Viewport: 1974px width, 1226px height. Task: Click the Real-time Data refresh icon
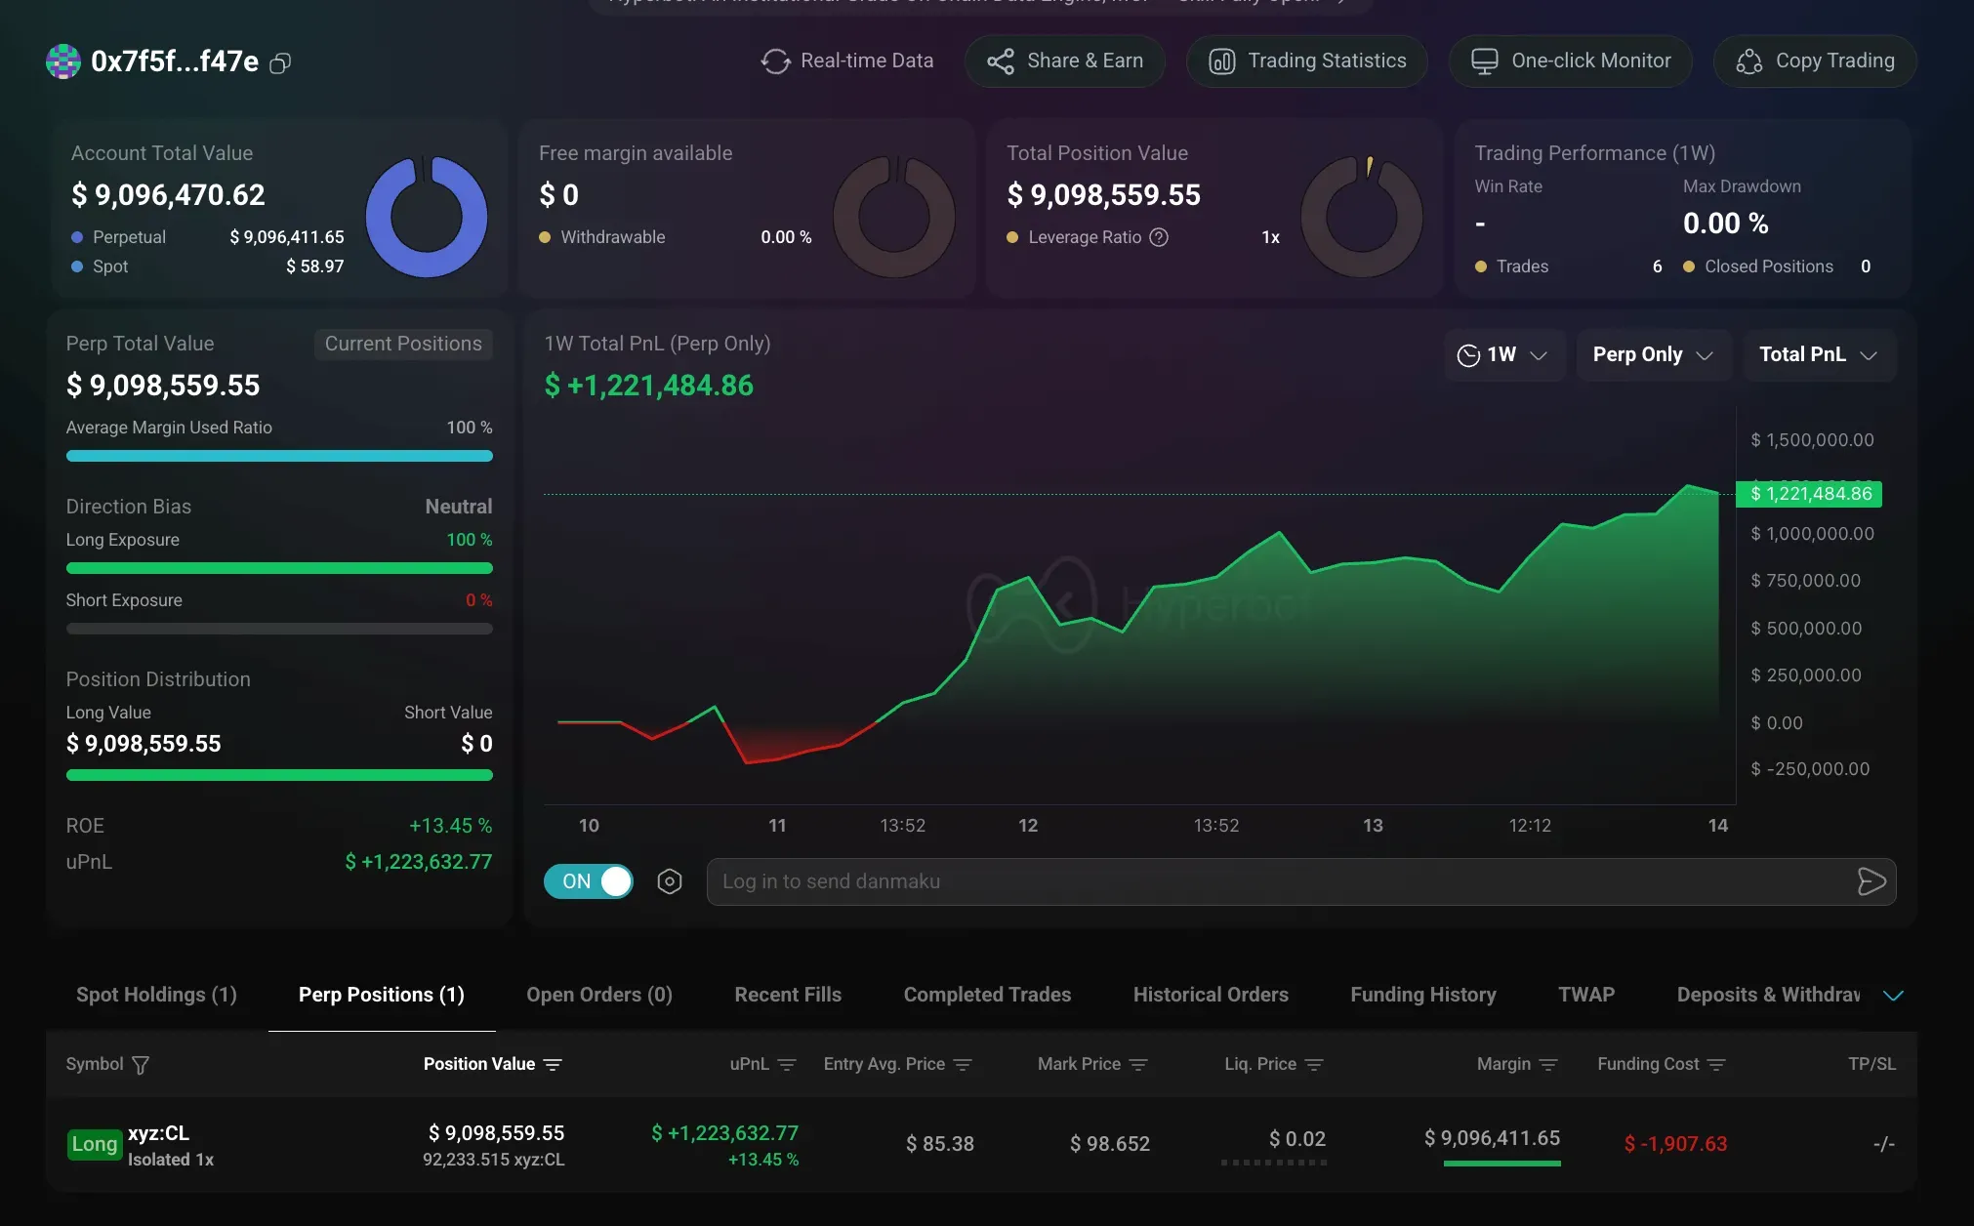coord(776,61)
